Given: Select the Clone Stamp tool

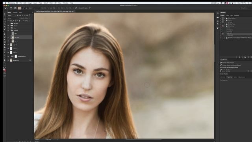Looking at the screenshot, I should pos(5,34).
